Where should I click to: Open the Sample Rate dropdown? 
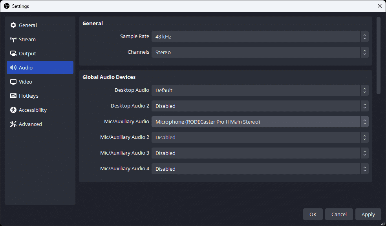[260, 36]
